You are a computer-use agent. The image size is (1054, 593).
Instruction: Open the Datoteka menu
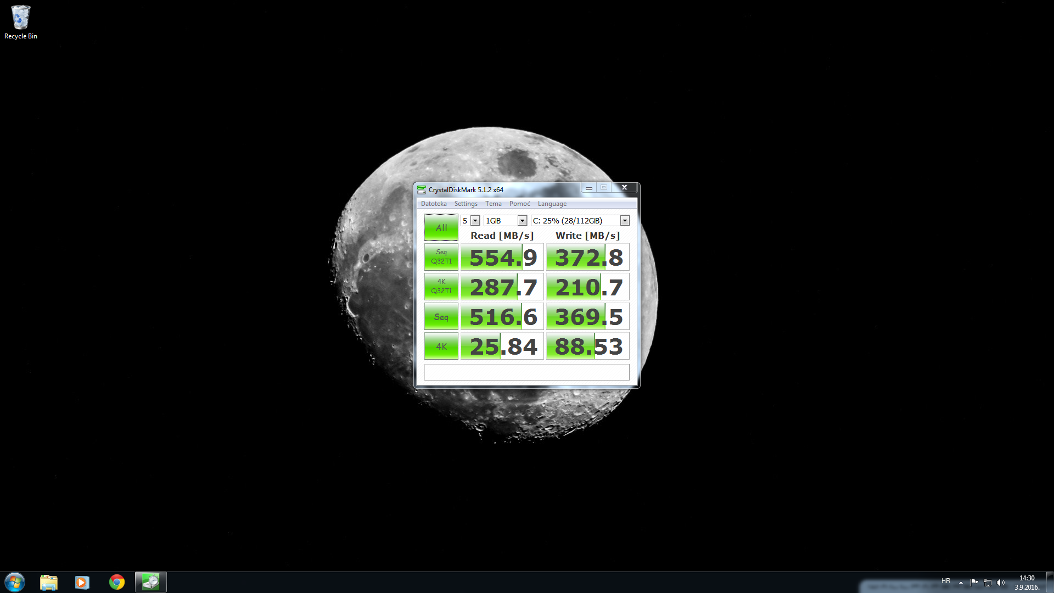pyautogui.click(x=434, y=204)
